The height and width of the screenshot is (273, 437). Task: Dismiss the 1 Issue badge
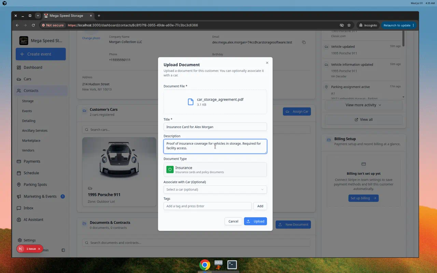(39, 249)
